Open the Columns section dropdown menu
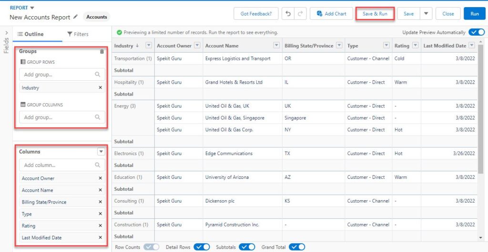The image size is (488, 252). 101,152
